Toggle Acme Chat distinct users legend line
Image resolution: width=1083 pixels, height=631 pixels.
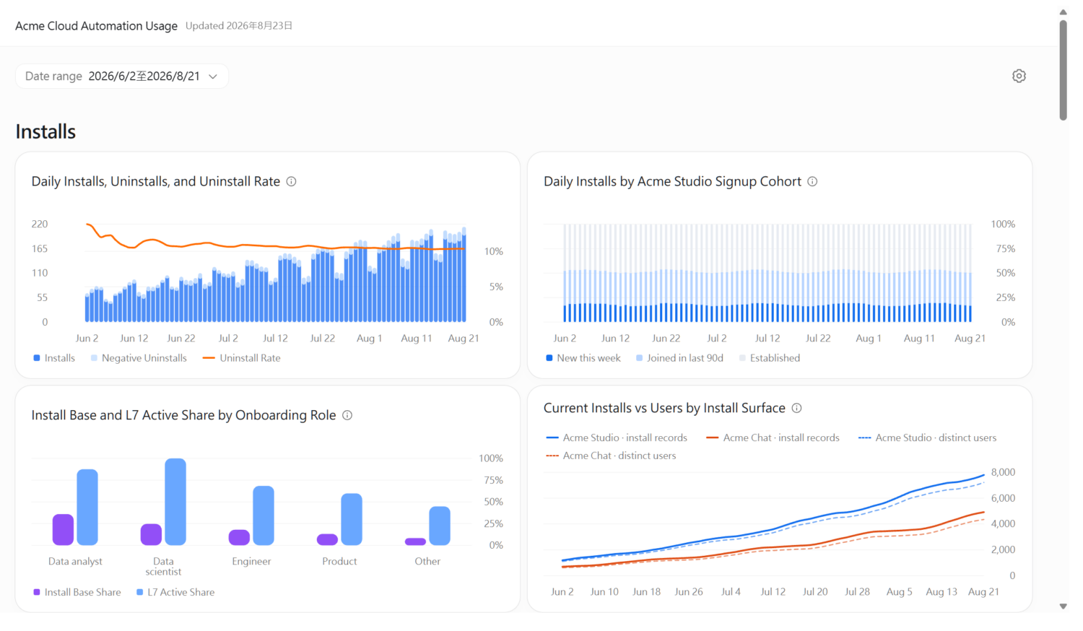pyautogui.click(x=612, y=456)
